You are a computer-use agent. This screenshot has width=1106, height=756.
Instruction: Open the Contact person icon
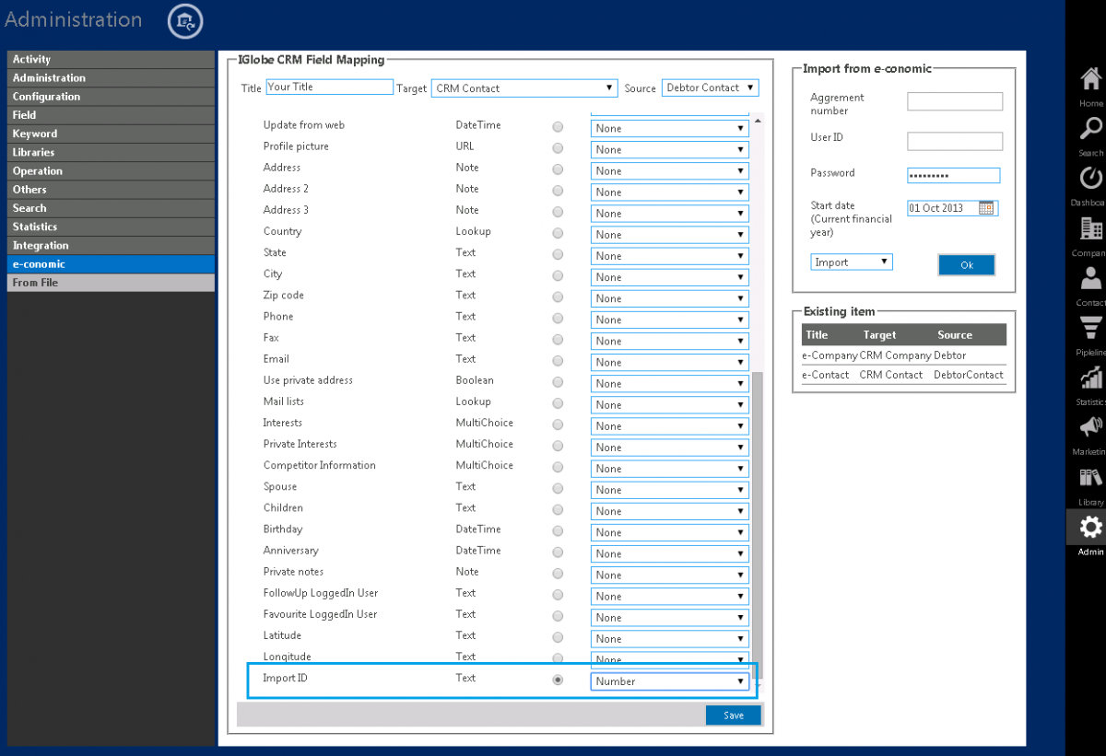tap(1090, 278)
